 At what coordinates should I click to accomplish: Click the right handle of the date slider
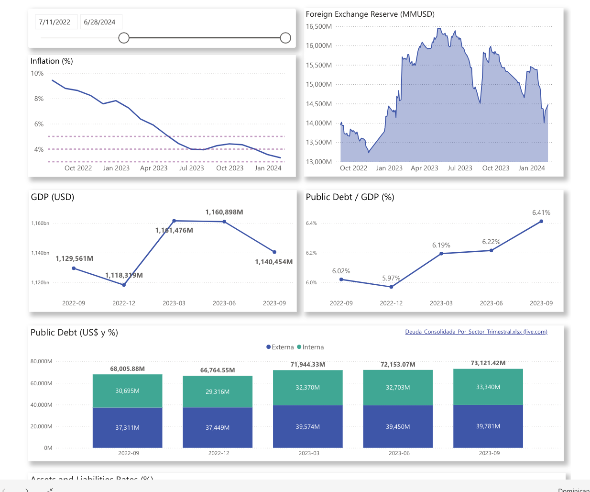tap(285, 38)
